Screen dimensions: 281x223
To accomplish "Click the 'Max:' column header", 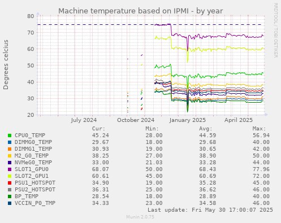I will coord(259,129).
